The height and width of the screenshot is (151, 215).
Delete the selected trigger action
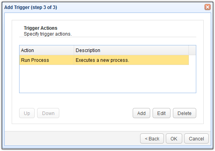pyautogui.click(x=185, y=113)
